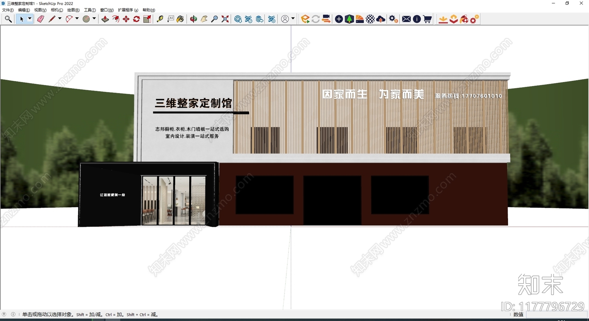Expand the Line tool dropdown arrow
The height and width of the screenshot is (321, 589).
[x=60, y=19]
